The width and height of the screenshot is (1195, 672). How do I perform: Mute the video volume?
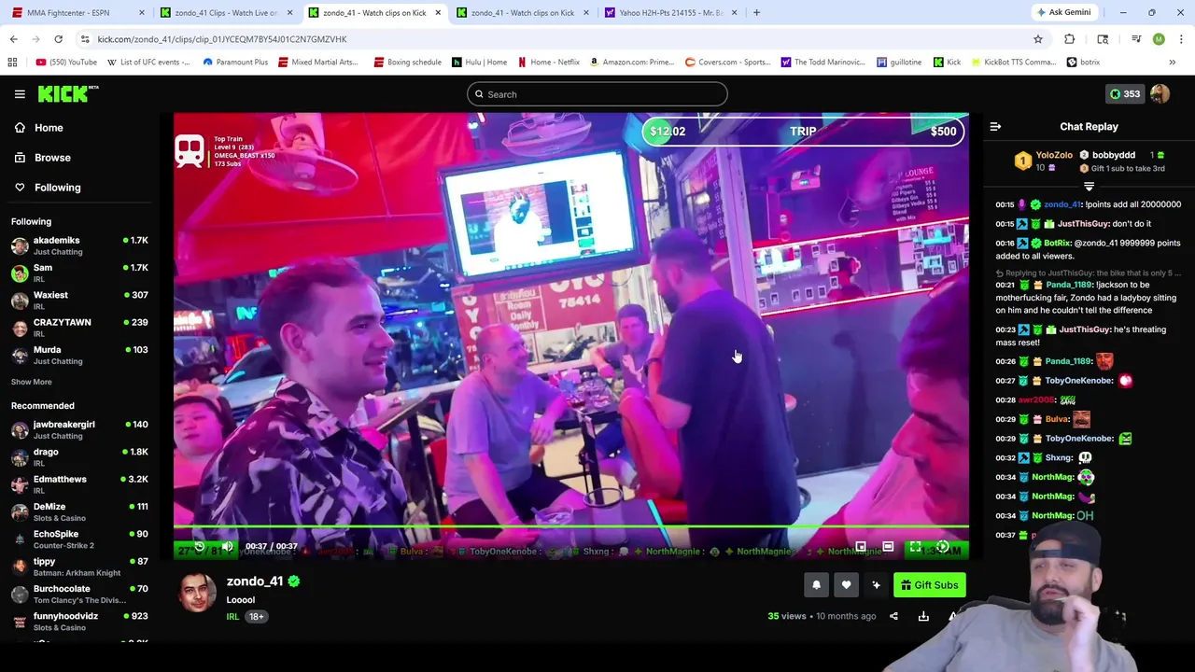tap(227, 546)
